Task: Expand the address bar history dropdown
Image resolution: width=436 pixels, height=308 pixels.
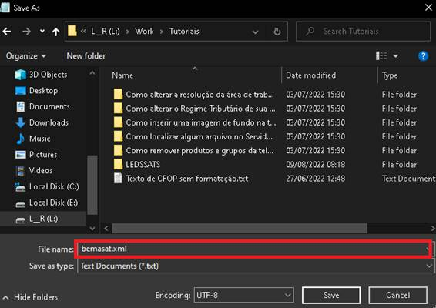Action: point(255,32)
